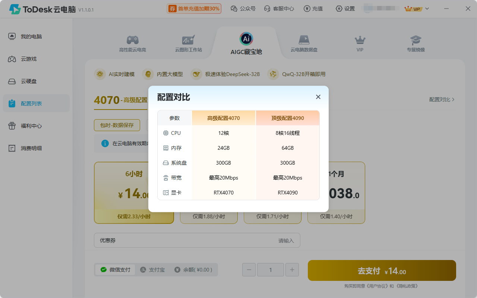Click the QwQ-32B开箱即用 chip
The height and width of the screenshot is (298, 477).
(297, 74)
